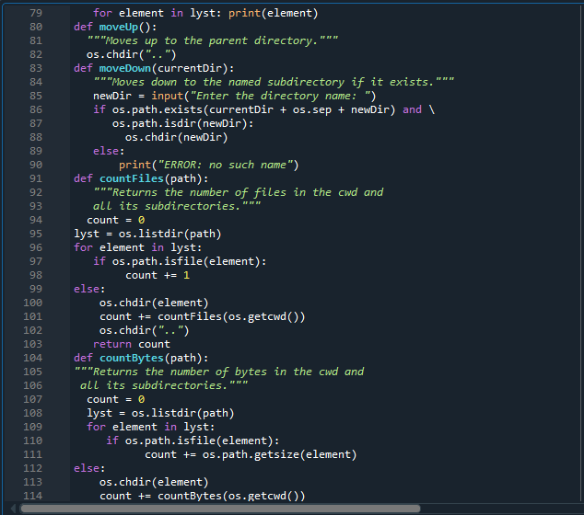
Task: Click the 'Moves up to the parent directory' docstring
Action: [213, 40]
